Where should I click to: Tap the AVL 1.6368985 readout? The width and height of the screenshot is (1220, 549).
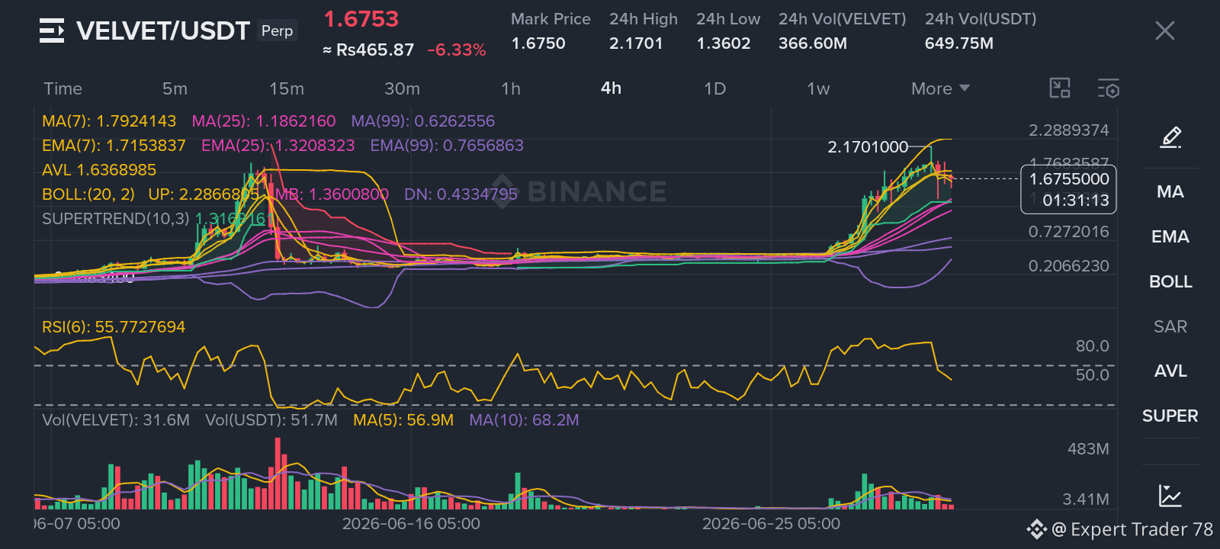pyautogui.click(x=99, y=170)
